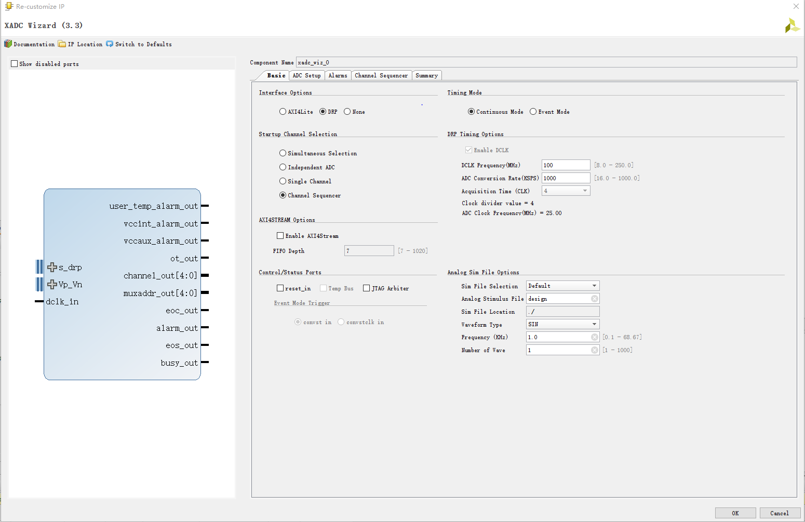This screenshot has width=805, height=522.
Task: Toggle JTAG Arbiter checkbox
Action: click(367, 288)
